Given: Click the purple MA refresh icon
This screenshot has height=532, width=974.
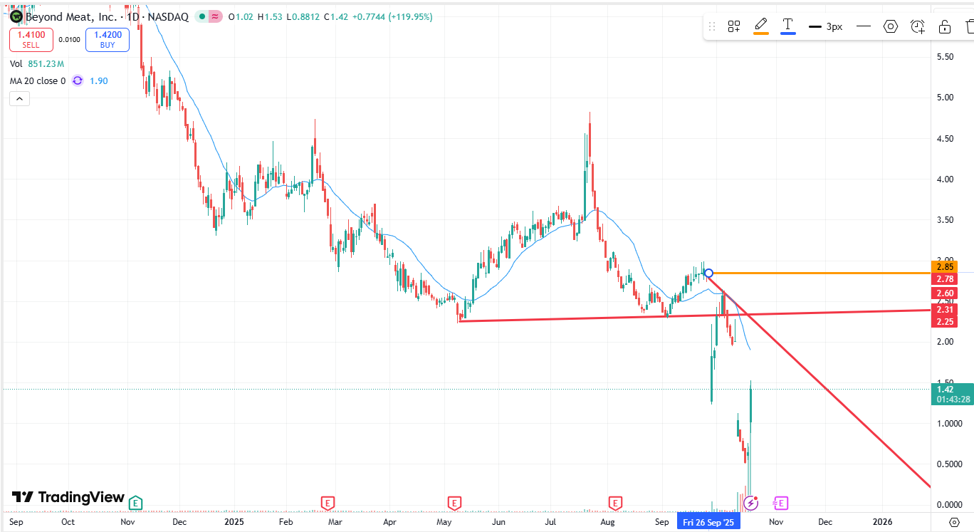Looking at the screenshot, I should click(78, 81).
